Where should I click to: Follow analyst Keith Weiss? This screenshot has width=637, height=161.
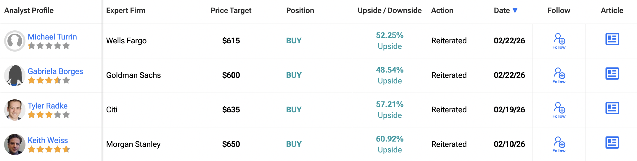coord(559,144)
